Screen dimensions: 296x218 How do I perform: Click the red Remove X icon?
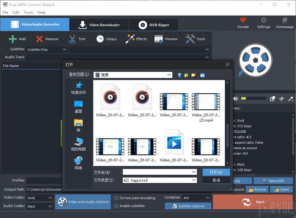pos(39,39)
